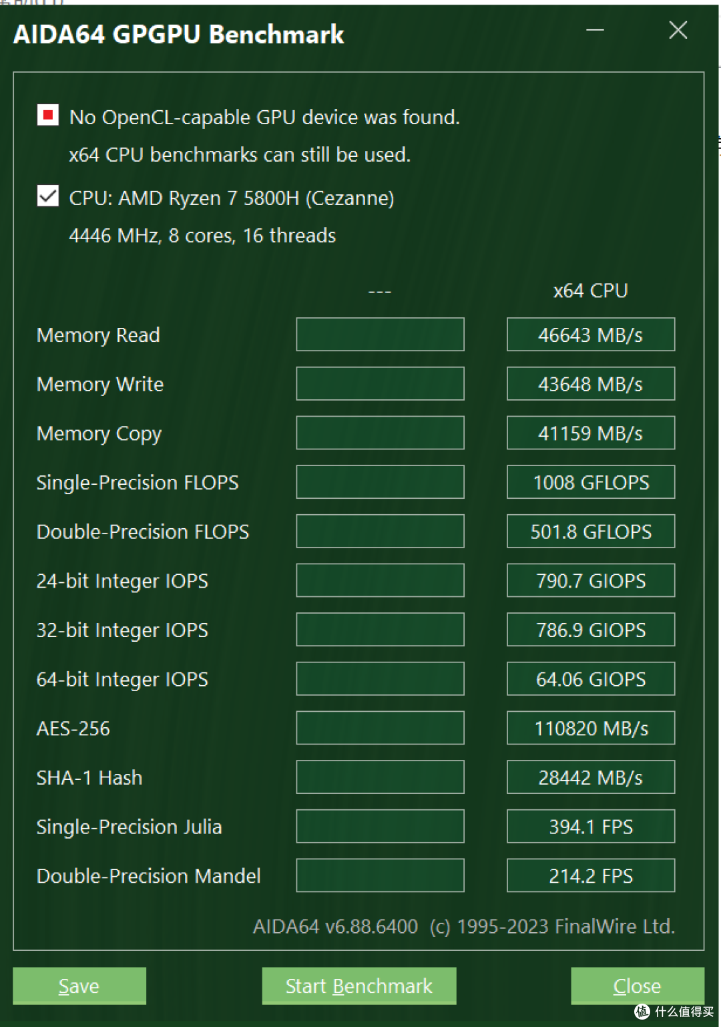Select the Double-Precision Mandel result 214.2 FPS
Image resolution: width=721 pixels, height=1027 pixels.
[591, 876]
